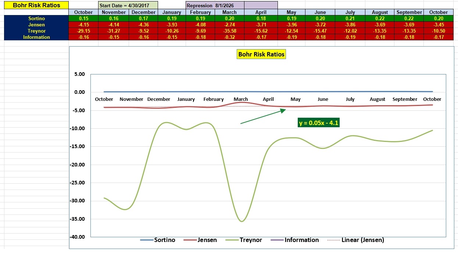Click the Information legend entry
458x253 pixels.
pos(294,240)
